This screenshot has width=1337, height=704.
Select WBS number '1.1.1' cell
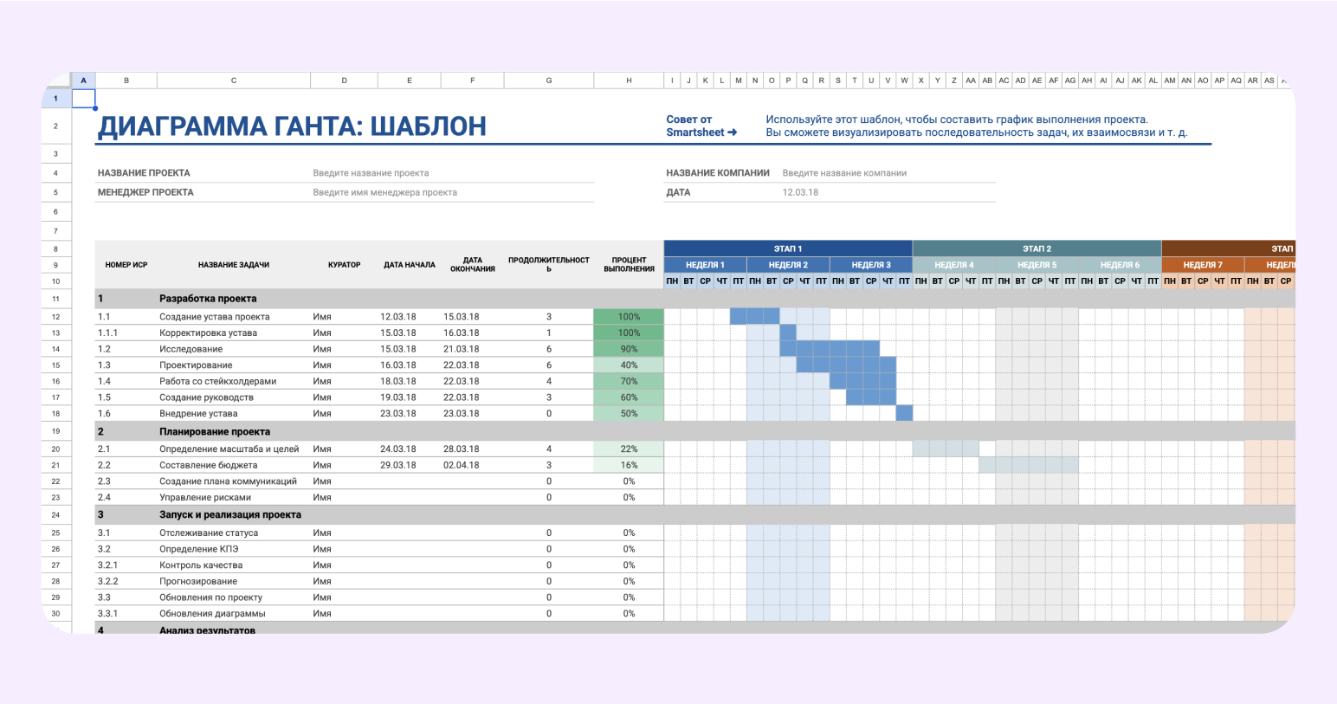[x=126, y=333]
